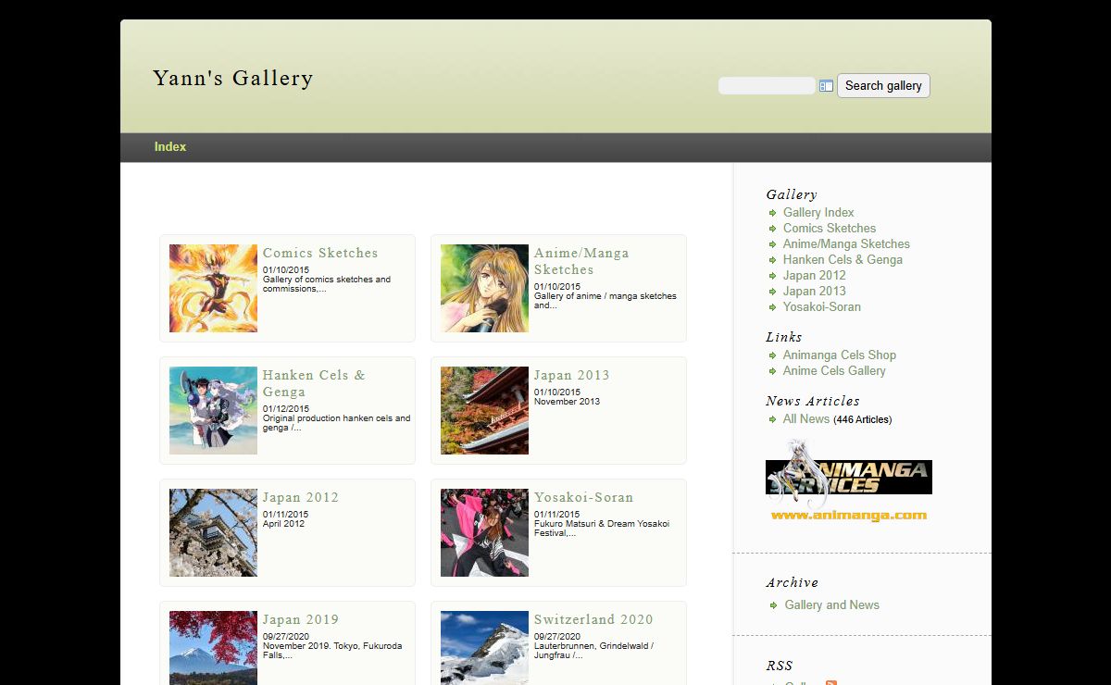The height and width of the screenshot is (685, 1111).
Task: Click the '01/12/2015' date text
Action: tap(286, 408)
